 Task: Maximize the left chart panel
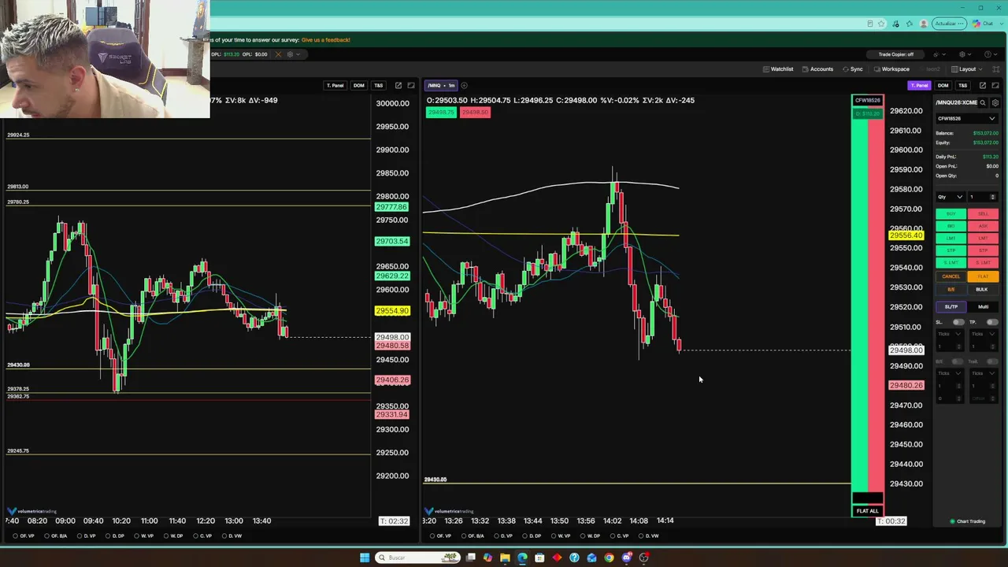pos(411,85)
